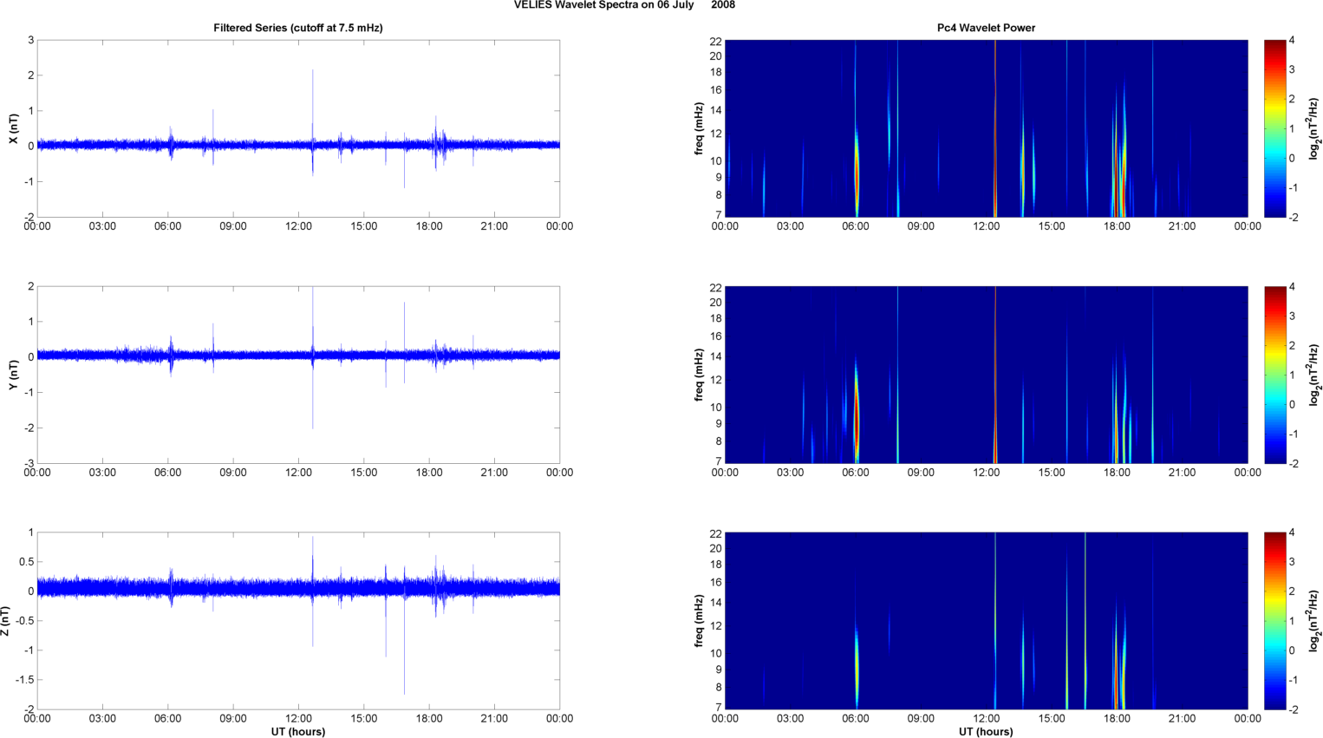Click the 'freq (mHz)' label of top spectrum
Image resolution: width=1323 pixels, height=738 pixels.
pos(699,128)
